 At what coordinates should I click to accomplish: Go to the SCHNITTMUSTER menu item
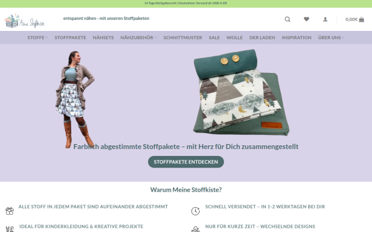pos(183,38)
